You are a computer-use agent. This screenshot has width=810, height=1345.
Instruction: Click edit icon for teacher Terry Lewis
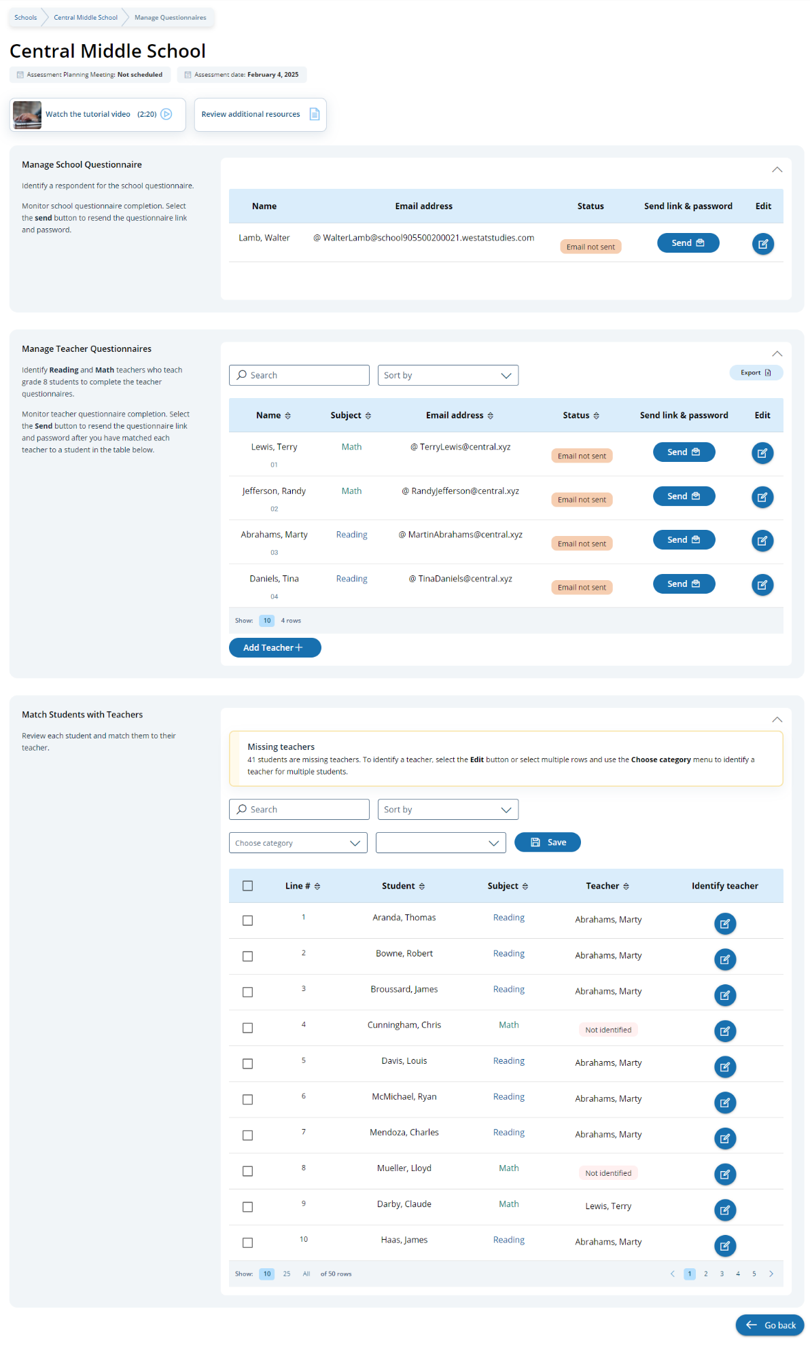(762, 453)
